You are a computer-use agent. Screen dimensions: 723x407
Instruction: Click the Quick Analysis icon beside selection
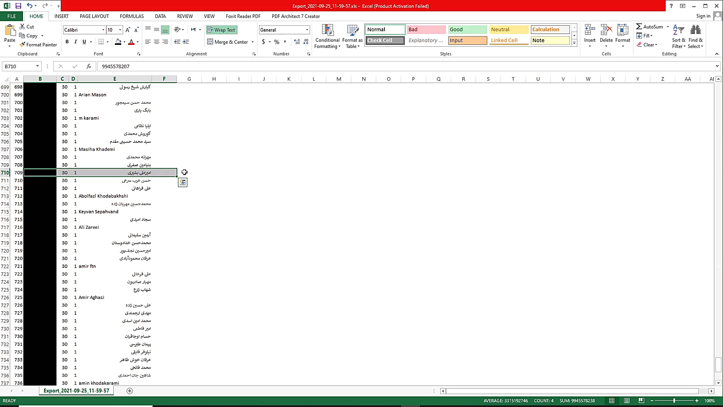(183, 182)
